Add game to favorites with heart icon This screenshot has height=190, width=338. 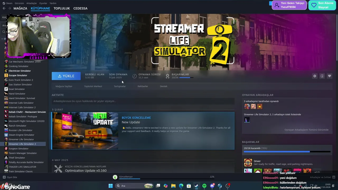329,76
